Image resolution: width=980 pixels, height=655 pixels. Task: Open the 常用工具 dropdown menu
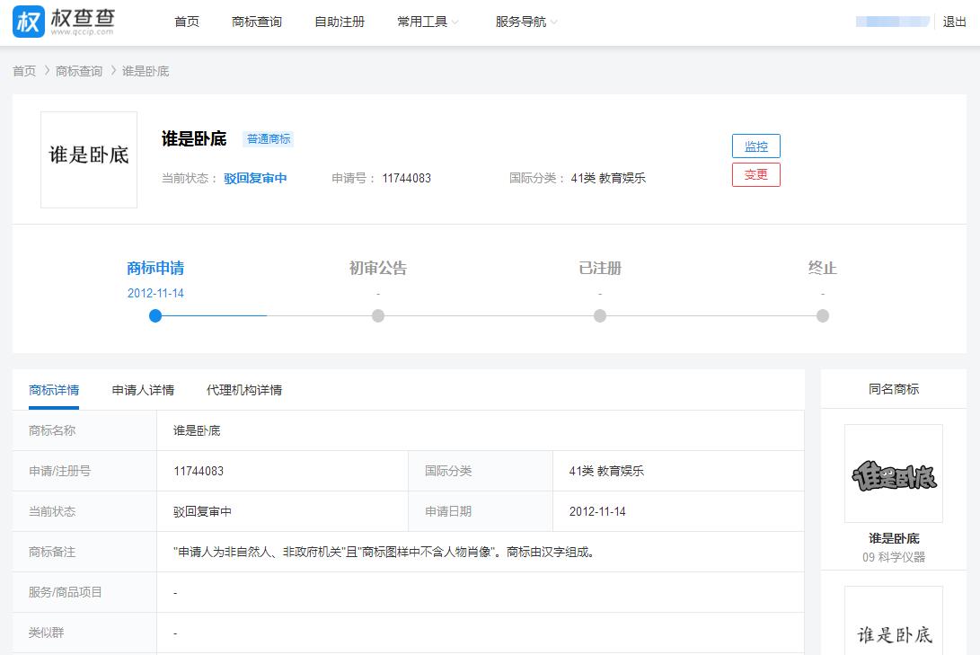click(422, 22)
